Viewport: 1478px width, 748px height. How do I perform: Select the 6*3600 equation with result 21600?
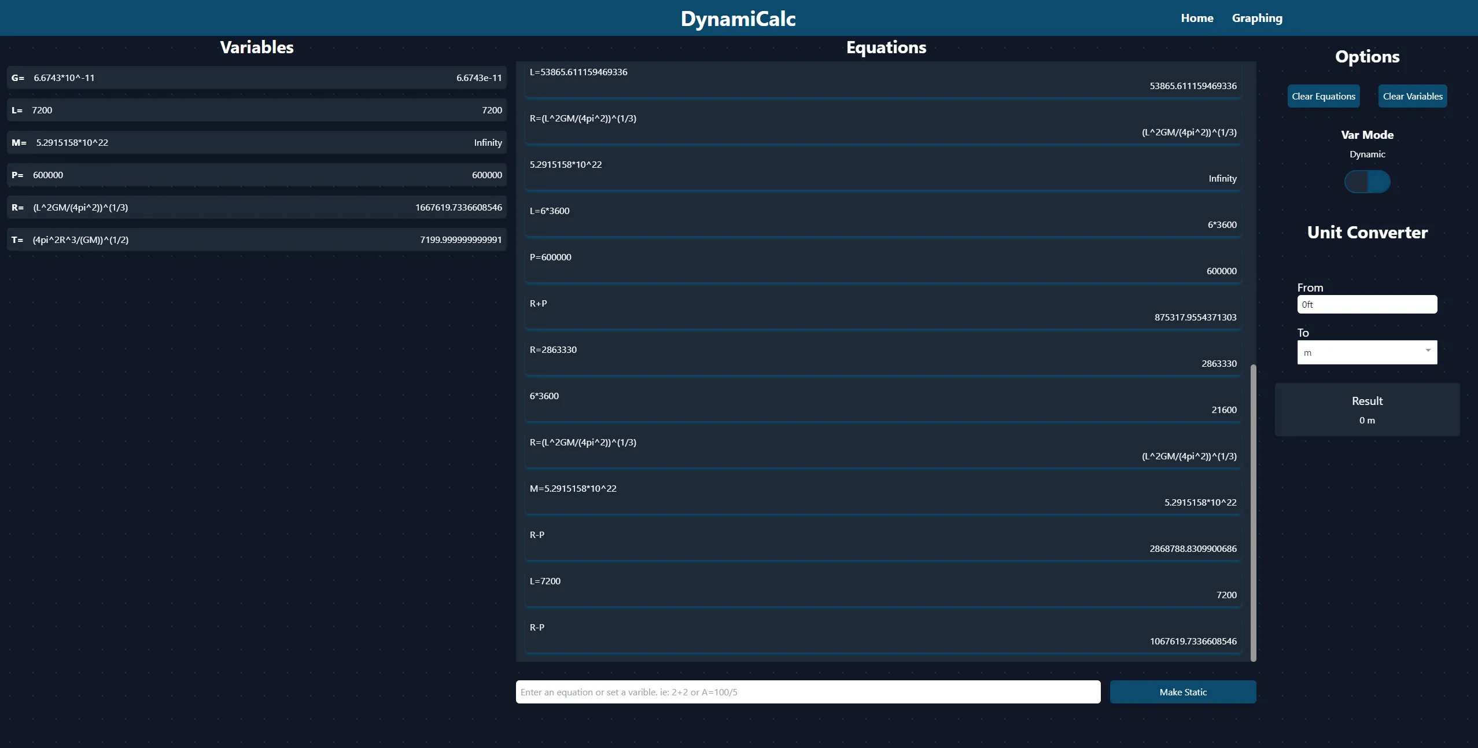[883, 403]
